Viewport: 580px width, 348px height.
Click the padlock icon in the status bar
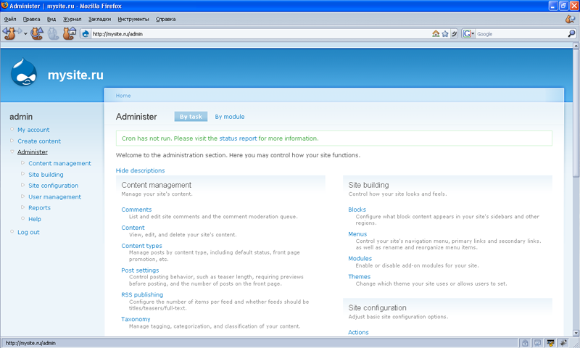[x=525, y=343]
